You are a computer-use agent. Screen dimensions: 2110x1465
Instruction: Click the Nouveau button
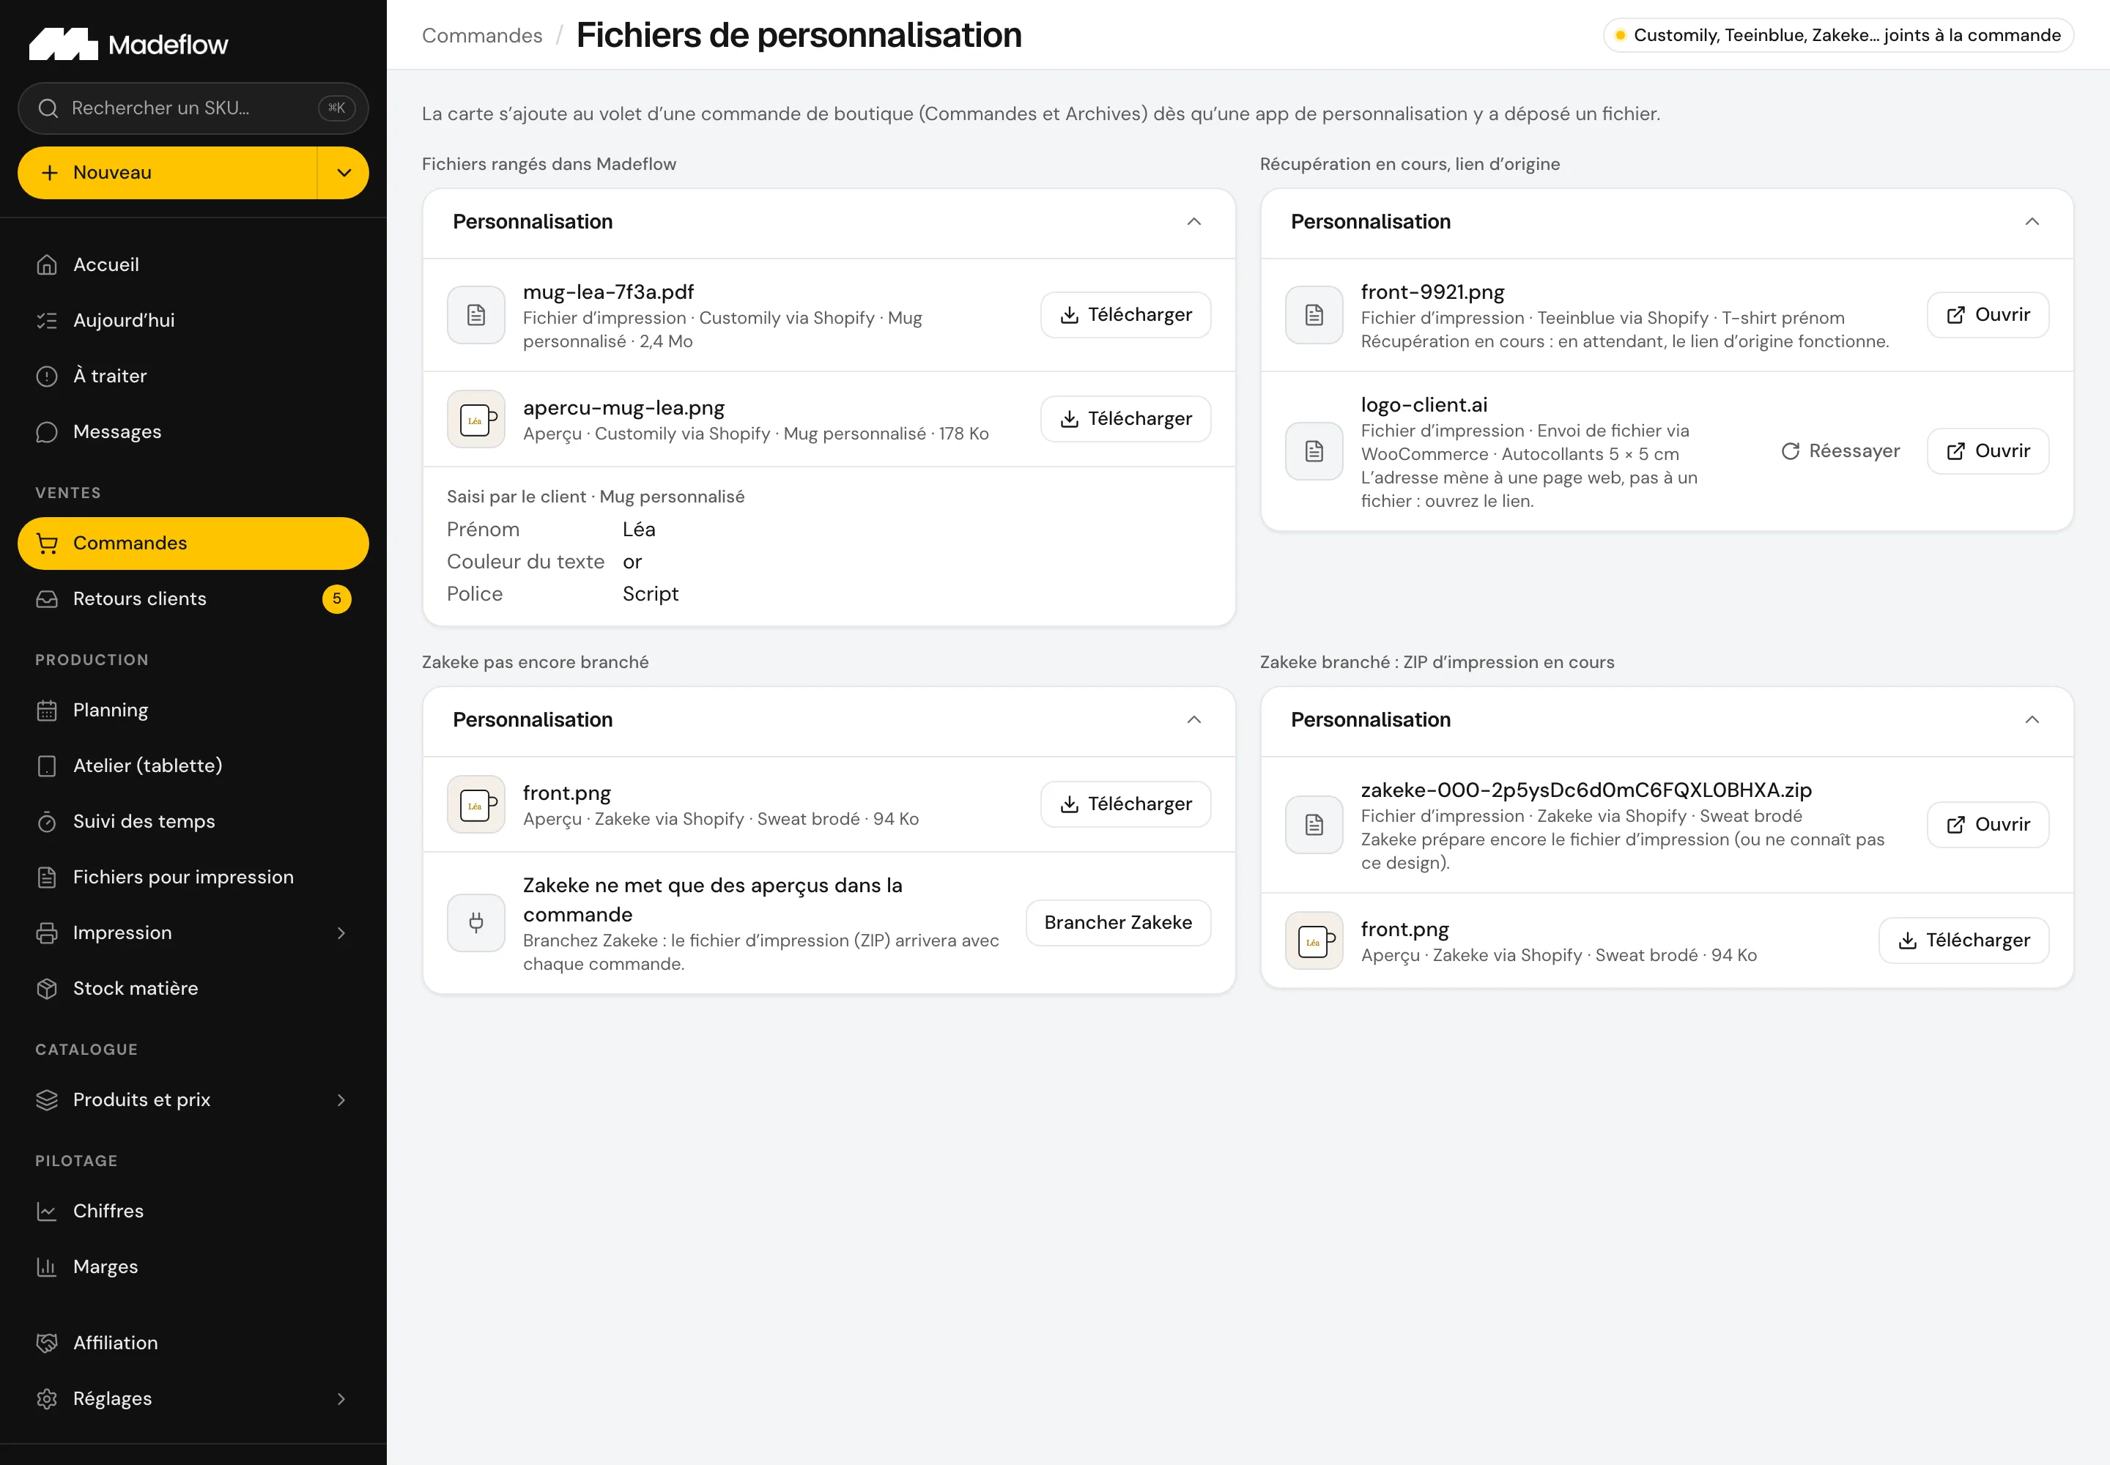pos(167,173)
